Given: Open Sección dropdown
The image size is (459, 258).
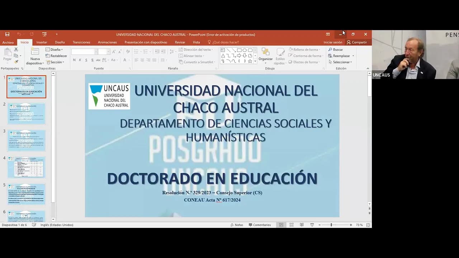Looking at the screenshot, I should pos(55,62).
